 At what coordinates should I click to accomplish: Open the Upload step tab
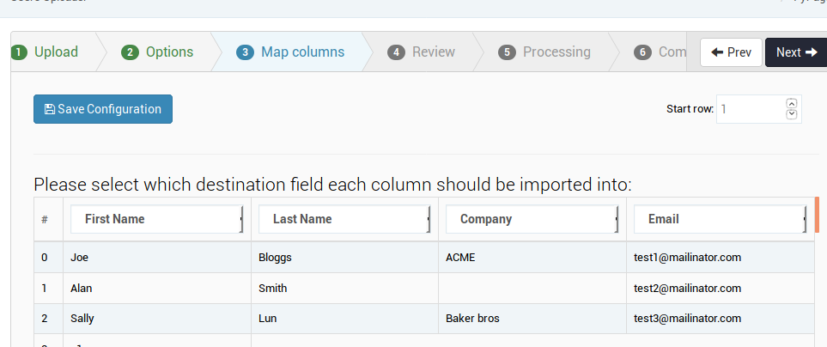[x=49, y=52]
